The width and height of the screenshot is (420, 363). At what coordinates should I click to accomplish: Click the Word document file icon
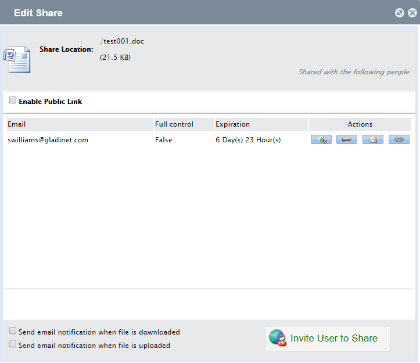coord(17,60)
